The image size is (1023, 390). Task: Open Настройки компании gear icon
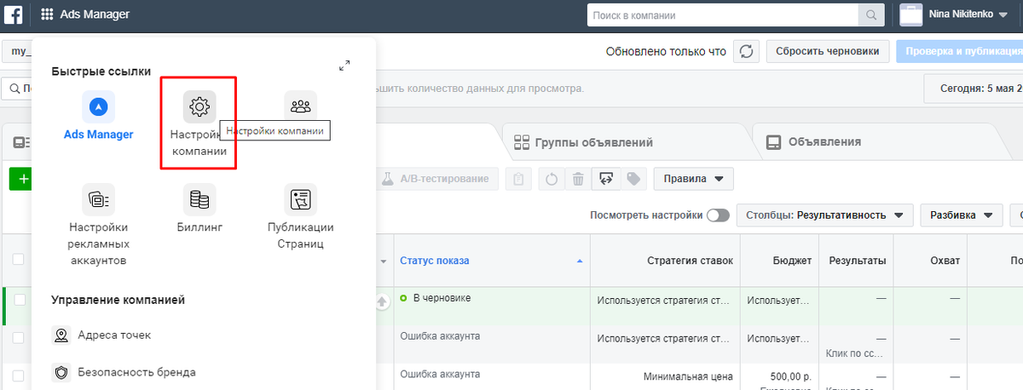click(199, 106)
